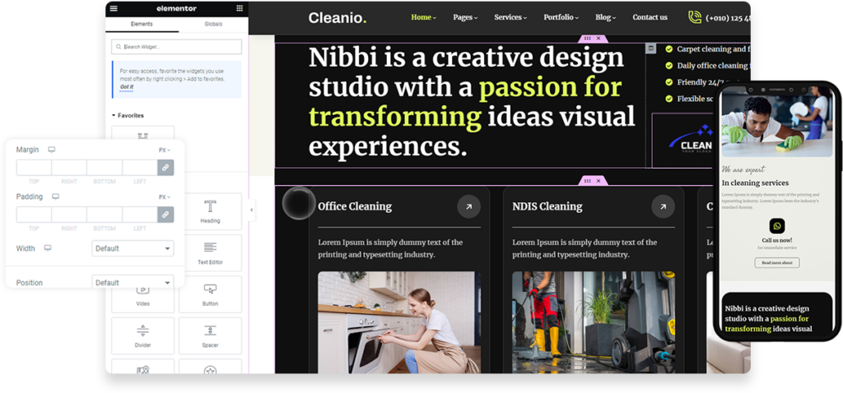Click the (+010) phone number in header
Image resolution: width=843 pixels, height=393 pixels.
(x=728, y=18)
